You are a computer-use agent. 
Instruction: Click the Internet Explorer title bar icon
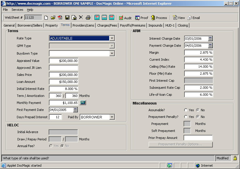click(x=4, y=4)
